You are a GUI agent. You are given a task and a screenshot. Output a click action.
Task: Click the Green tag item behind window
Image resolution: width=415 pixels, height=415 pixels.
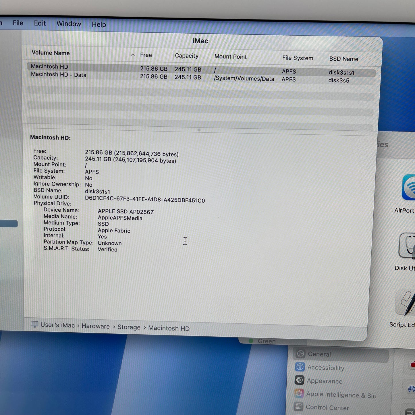pos(263,341)
